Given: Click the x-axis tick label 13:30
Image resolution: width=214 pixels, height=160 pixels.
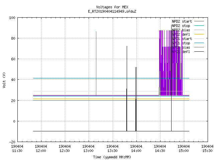Looking at the screenshot, I should (x=112, y=151).
